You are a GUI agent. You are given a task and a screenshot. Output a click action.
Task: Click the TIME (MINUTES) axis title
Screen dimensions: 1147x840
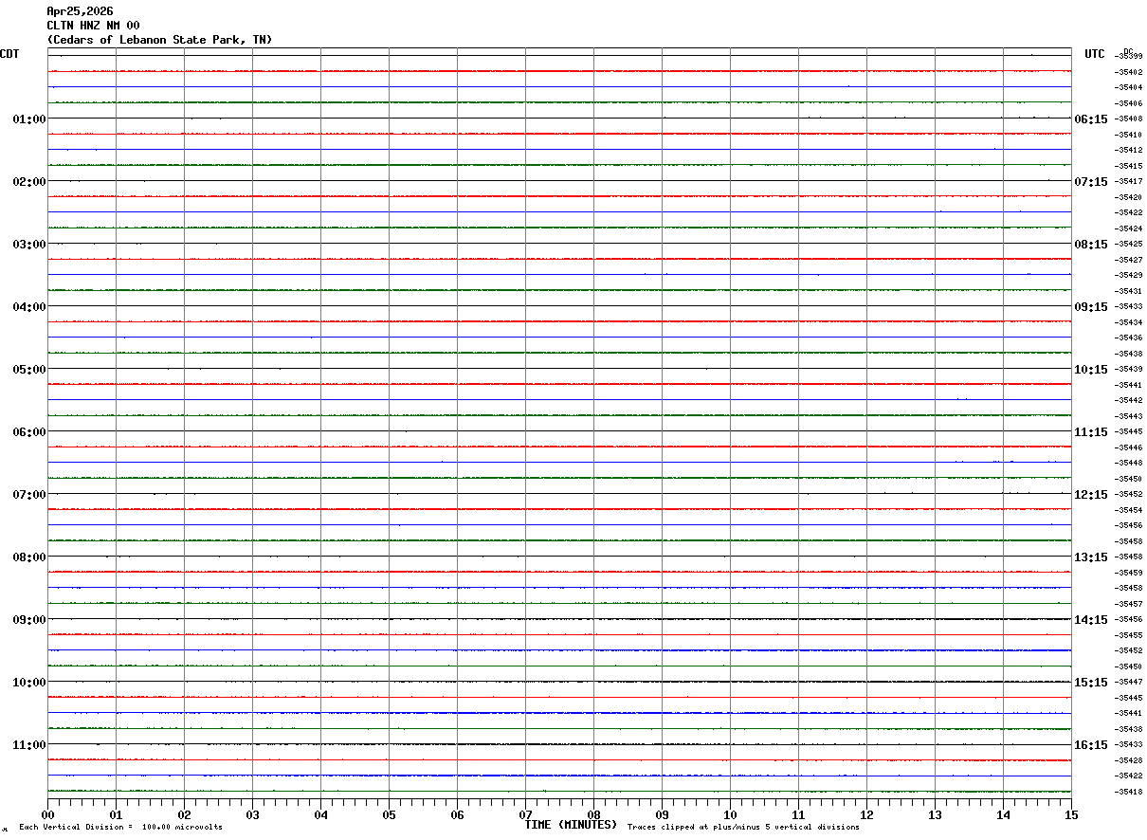[571, 825]
